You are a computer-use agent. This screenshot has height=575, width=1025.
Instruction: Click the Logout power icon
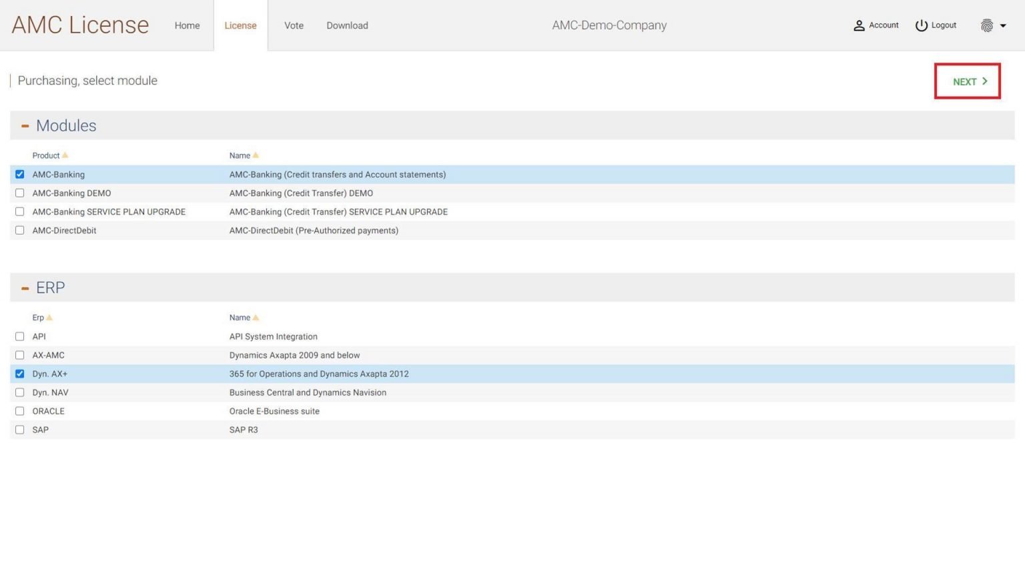coord(922,25)
